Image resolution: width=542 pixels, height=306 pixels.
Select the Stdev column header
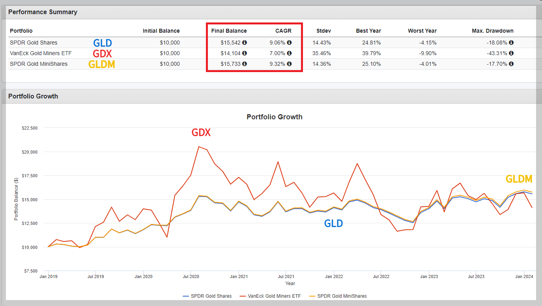323,31
